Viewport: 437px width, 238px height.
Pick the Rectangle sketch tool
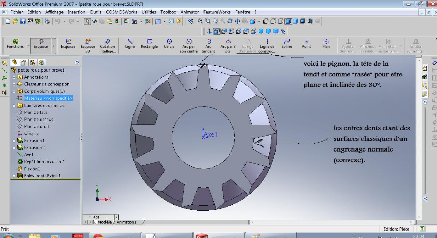tap(149, 44)
